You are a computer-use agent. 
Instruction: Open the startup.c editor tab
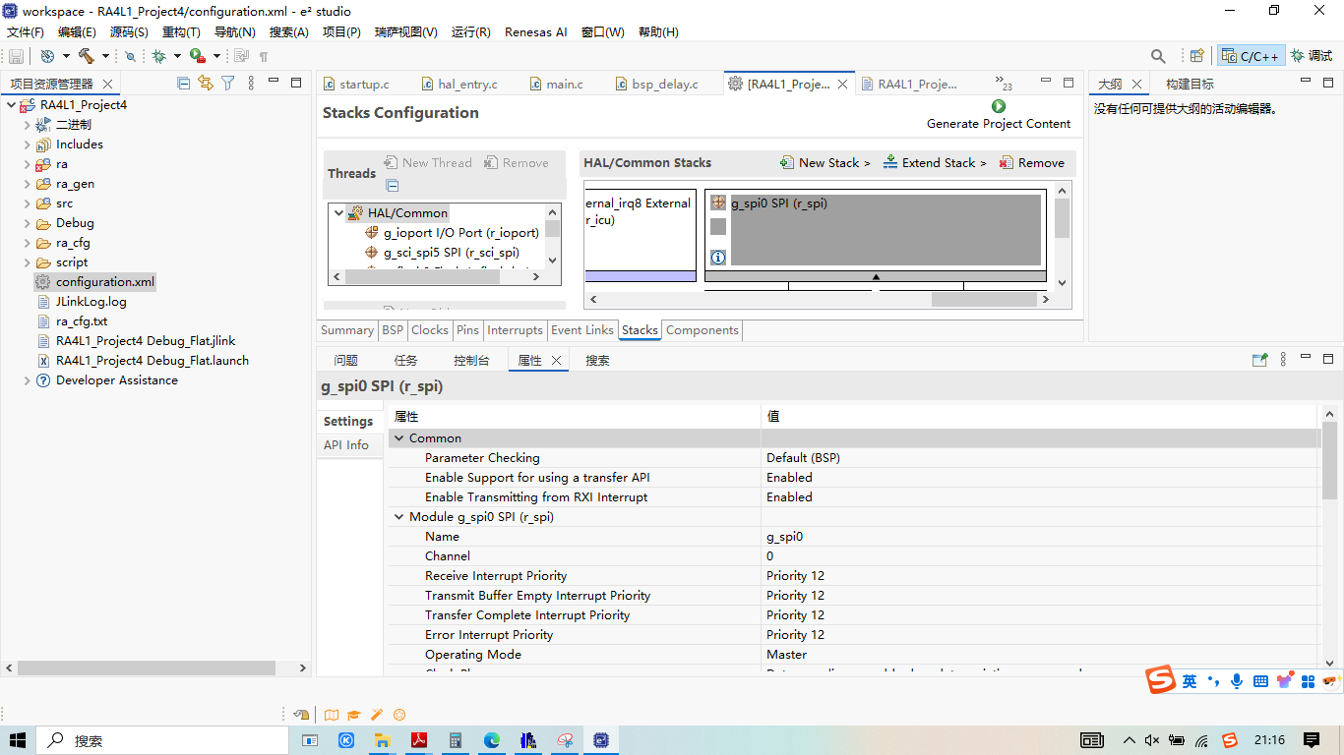(356, 85)
